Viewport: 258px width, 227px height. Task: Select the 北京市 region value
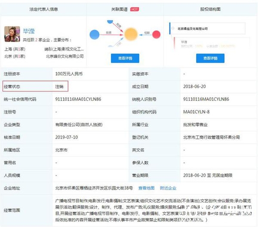61,150
